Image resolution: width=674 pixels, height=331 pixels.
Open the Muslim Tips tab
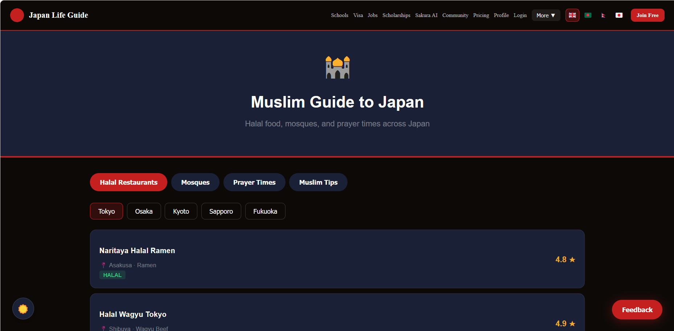(x=318, y=182)
